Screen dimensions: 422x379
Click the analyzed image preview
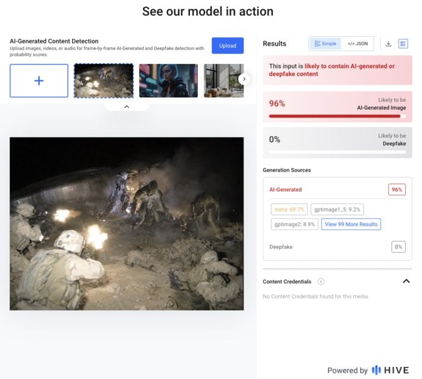tap(127, 224)
